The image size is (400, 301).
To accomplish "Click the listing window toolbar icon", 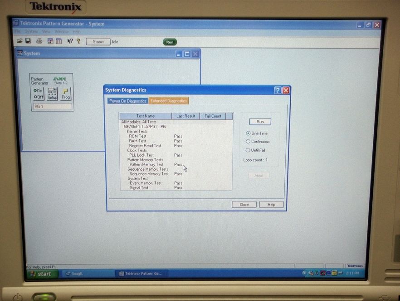I will tap(59, 41).
